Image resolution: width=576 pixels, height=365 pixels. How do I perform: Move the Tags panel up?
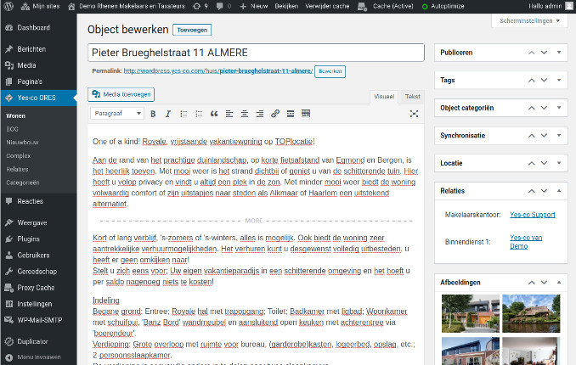coord(532,80)
